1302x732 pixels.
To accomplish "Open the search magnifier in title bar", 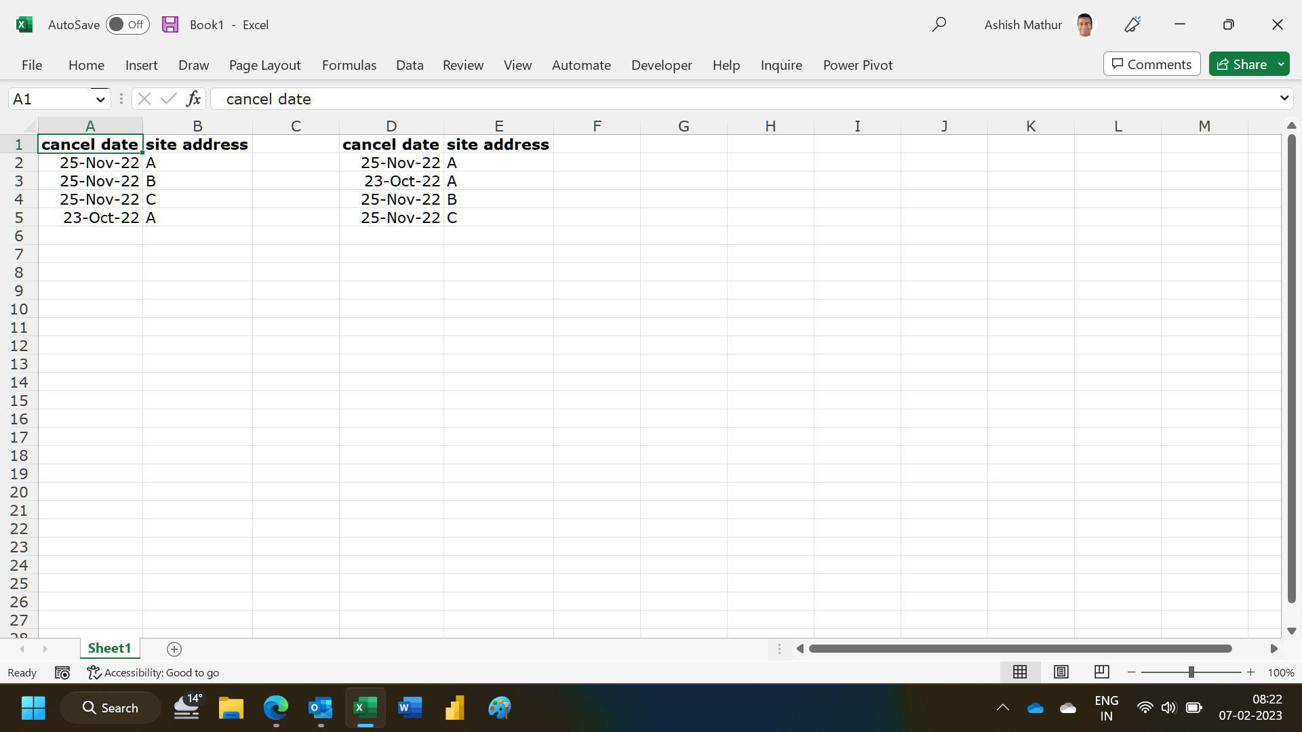I will click(x=939, y=24).
